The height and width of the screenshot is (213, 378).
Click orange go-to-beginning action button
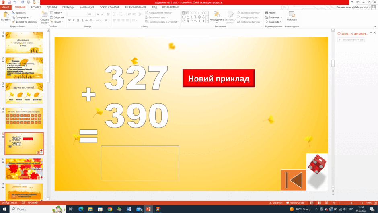tap(294, 180)
